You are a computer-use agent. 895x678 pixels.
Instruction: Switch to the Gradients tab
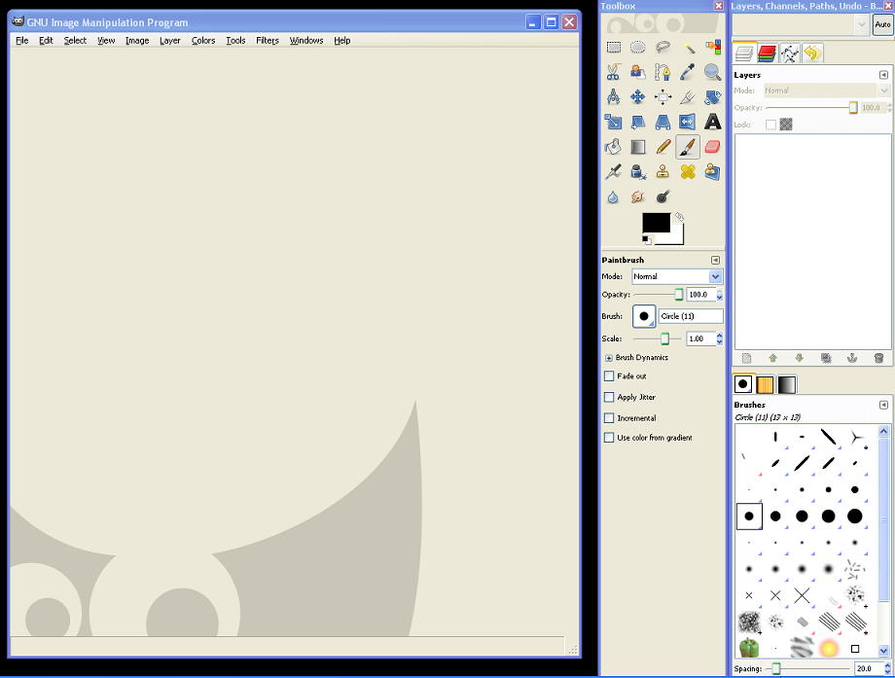pos(787,384)
